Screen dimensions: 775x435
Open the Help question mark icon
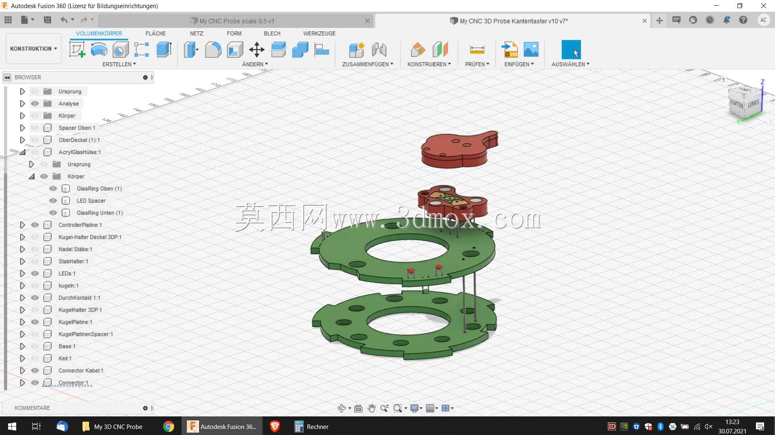point(743,20)
